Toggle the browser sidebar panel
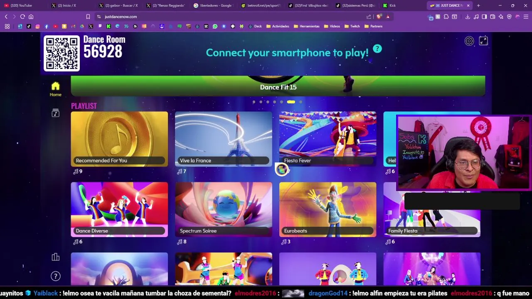Image resolution: width=532 pixels, height=299 pixels. [484, 17]
